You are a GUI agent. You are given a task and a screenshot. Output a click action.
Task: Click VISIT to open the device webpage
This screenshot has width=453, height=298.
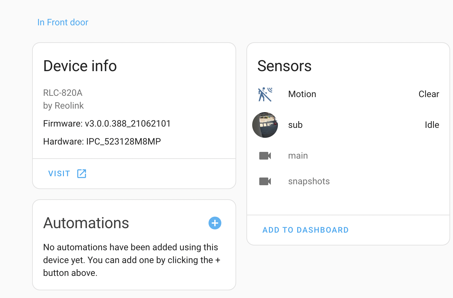pos(59,173)
